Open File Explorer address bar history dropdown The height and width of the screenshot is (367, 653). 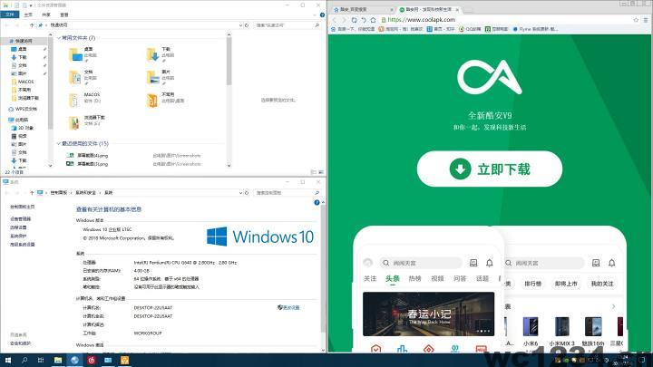(x=240, y=25)
